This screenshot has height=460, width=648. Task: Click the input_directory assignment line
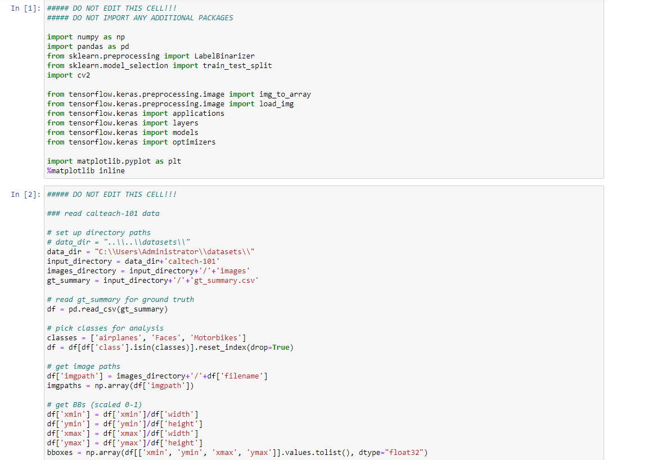coord(133,261)
